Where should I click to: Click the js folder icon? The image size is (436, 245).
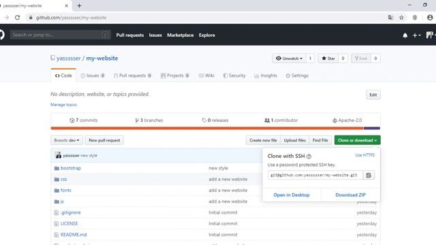tap(57, 201)
